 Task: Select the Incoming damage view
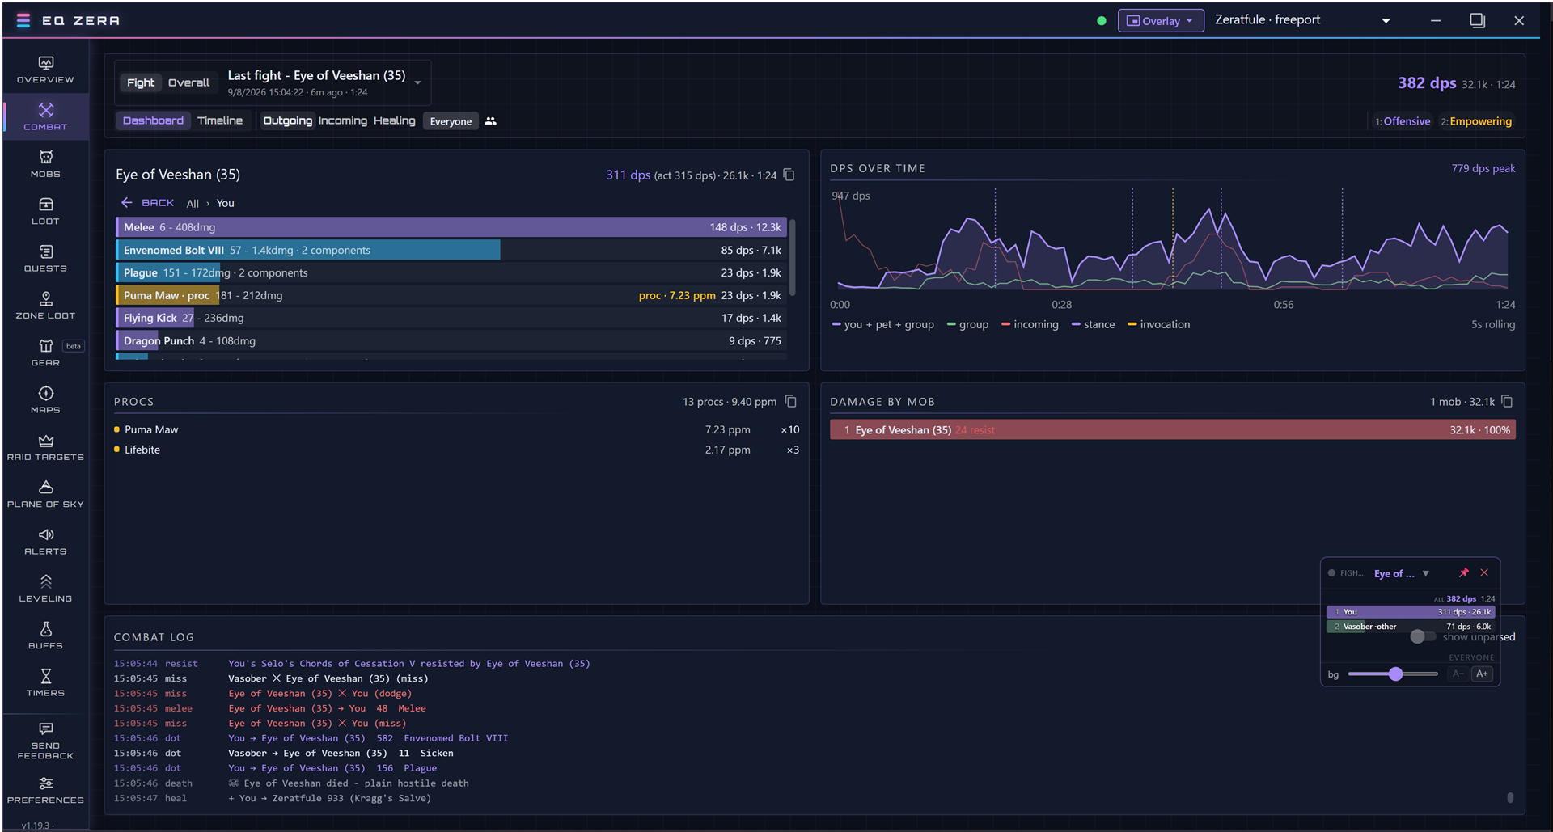click(x=342, y=120)
